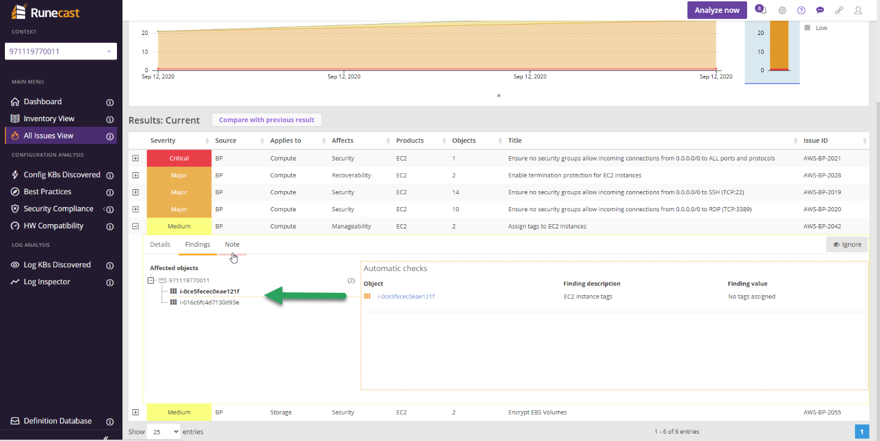Open Security Compliance menu item
This screenshot has width=880, height=441.
point(59,209)
